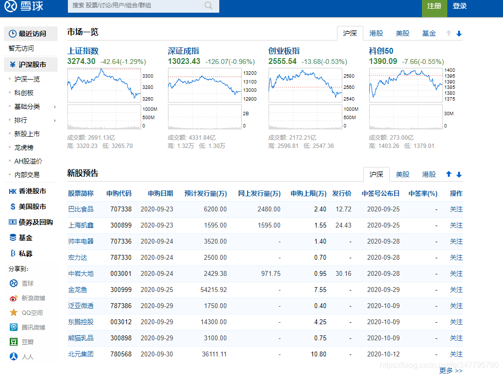
Task: Share to 新浪微博 via its icon
Action: coord(13,298)
